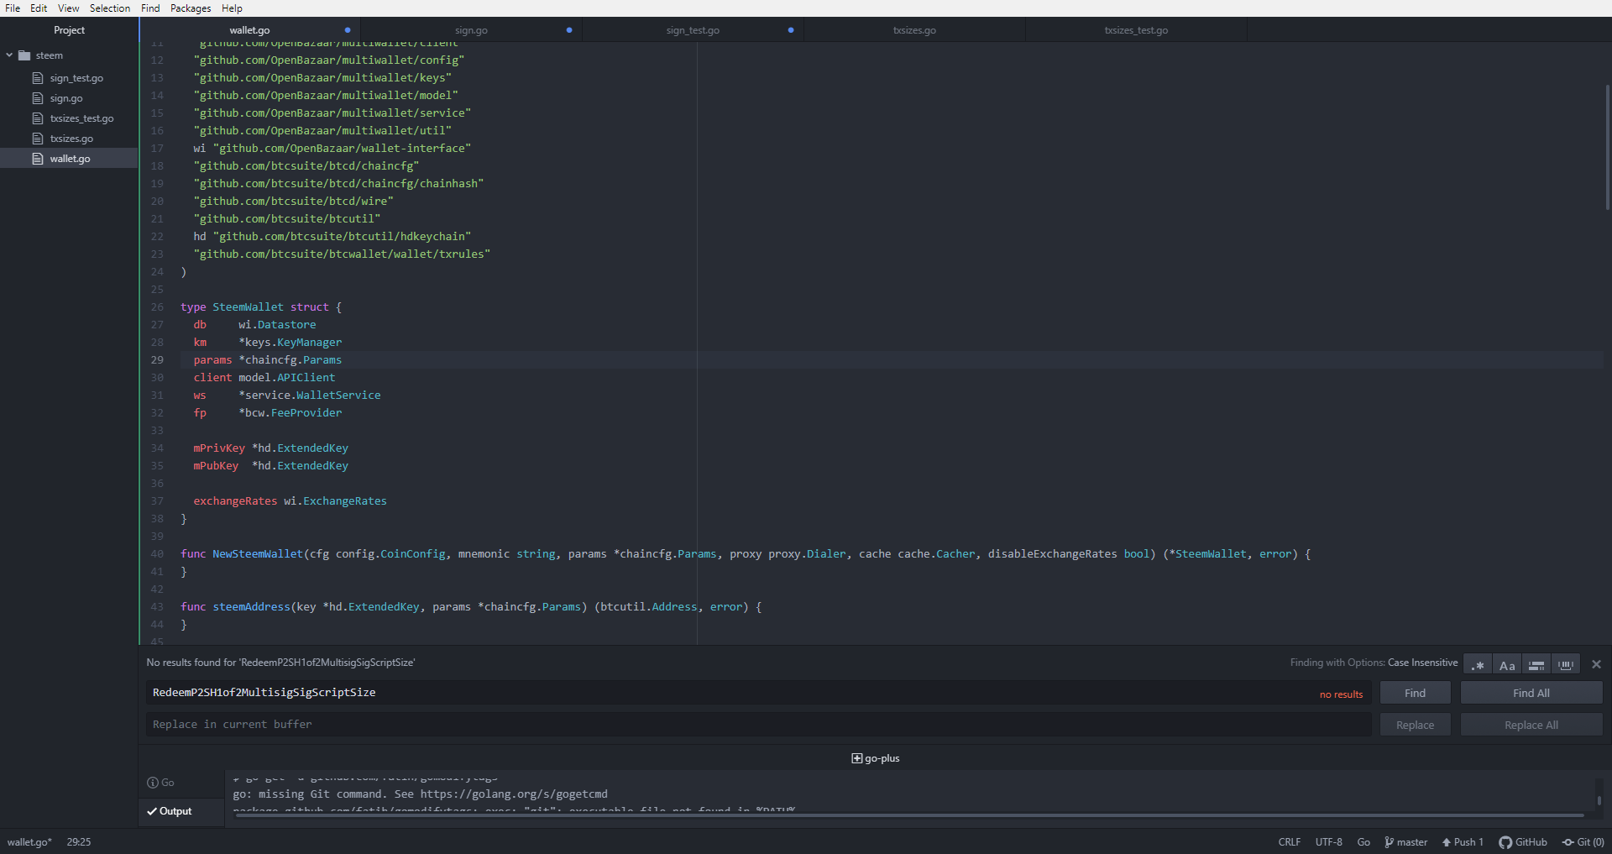Viewport: 1612px width, 854px height.
Task: Switch to the wallet.go tab
Action: pos(249,30)
